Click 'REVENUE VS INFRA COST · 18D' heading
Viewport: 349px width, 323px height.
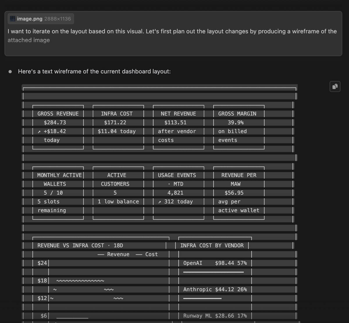coord(80,245)
